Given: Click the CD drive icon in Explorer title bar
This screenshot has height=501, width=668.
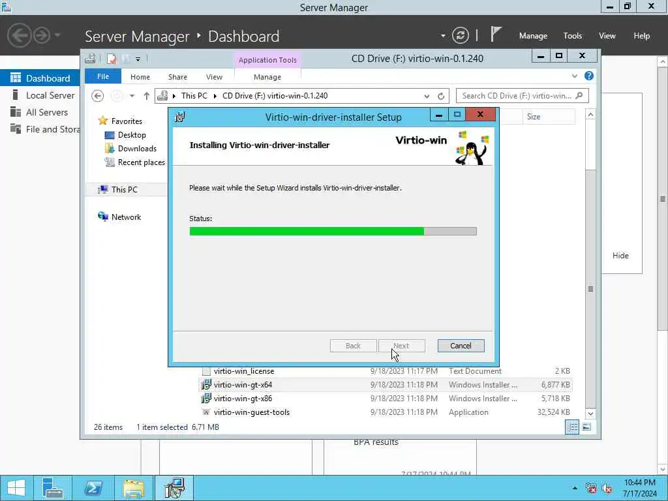Looking at the screenshot, I should 90,58.
